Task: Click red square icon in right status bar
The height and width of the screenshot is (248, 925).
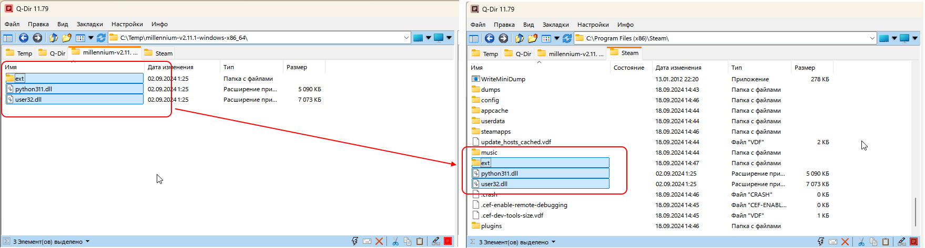Action: click(x=914, y=242)
